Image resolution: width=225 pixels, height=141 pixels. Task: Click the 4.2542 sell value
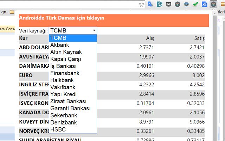[x=197, y=85]
